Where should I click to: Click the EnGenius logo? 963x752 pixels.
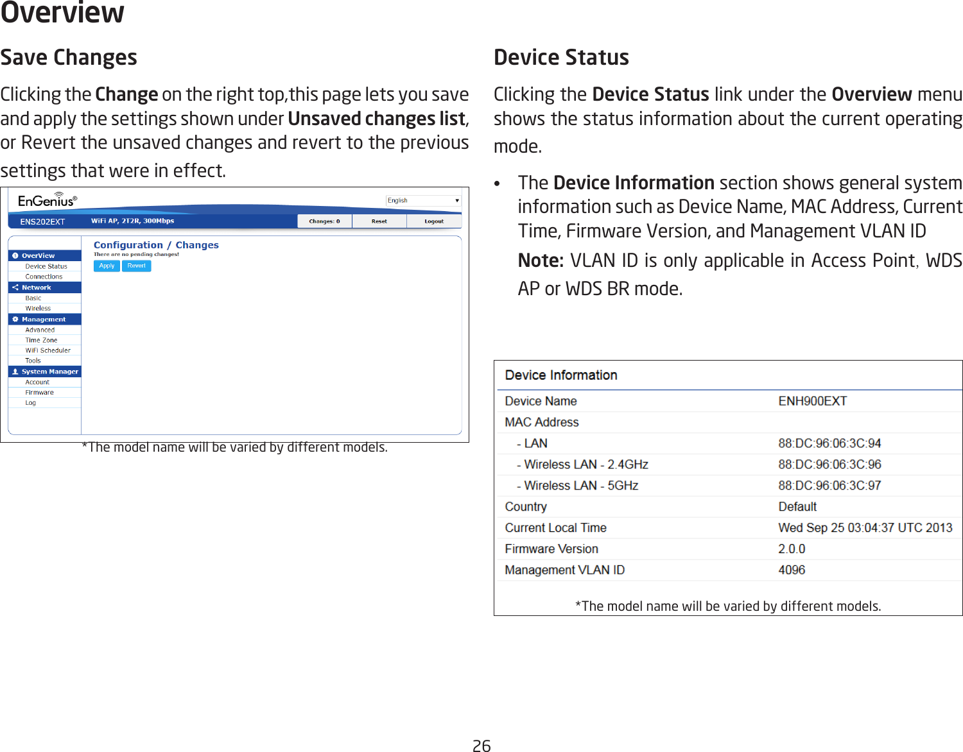point(48,200)
